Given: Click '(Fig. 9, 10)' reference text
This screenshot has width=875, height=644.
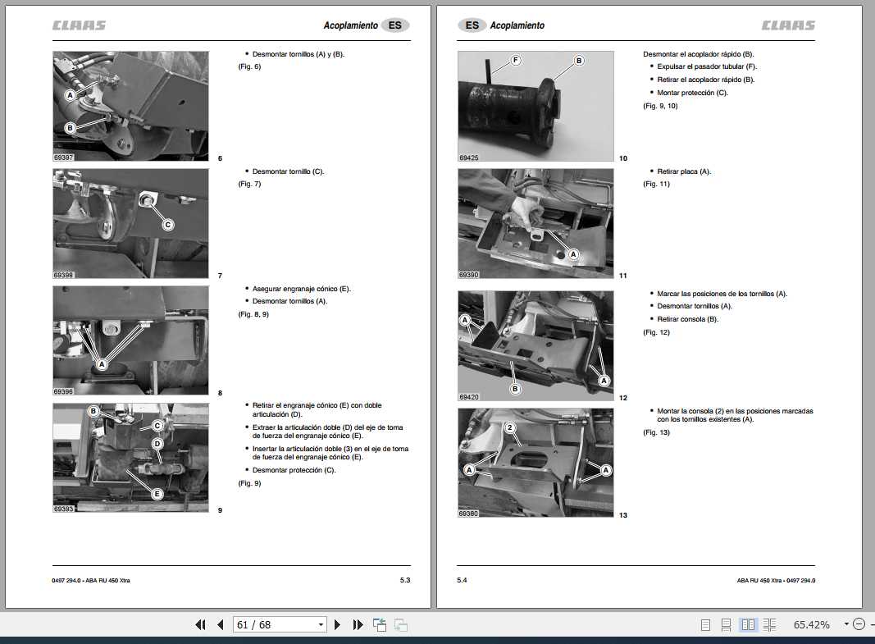Looking at the screenshot, I should click(x=660, y=106).
